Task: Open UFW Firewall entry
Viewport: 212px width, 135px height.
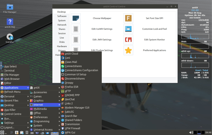Action: (72, 128)
